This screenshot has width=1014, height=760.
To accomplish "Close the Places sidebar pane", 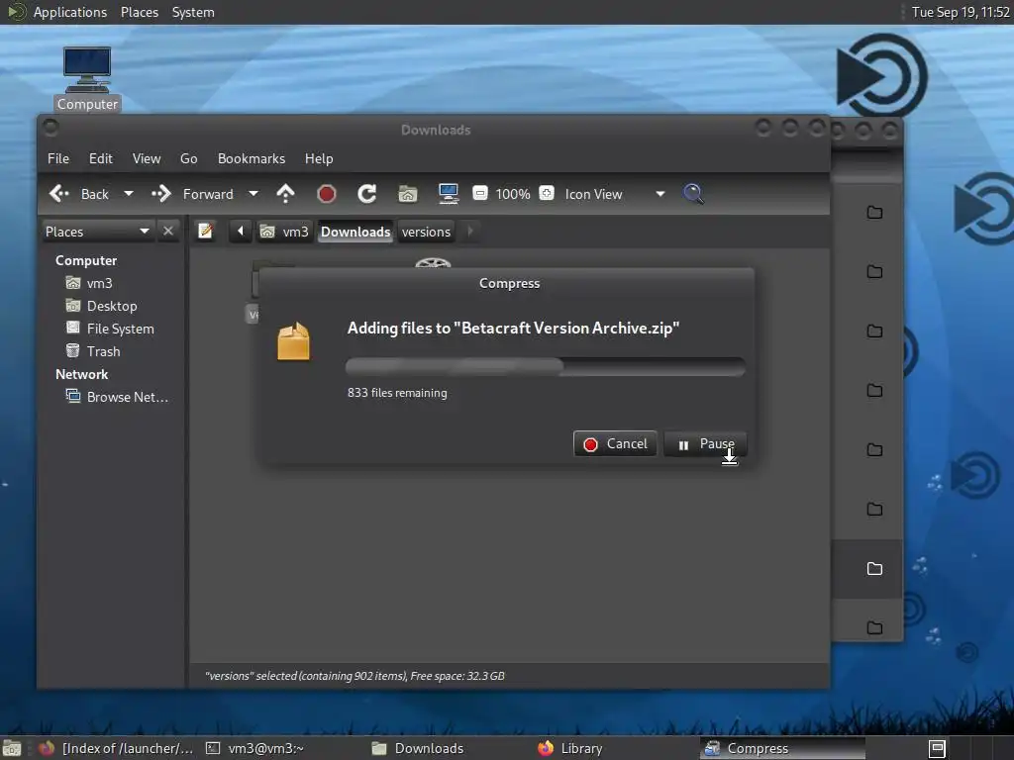I will pos(168,231).
